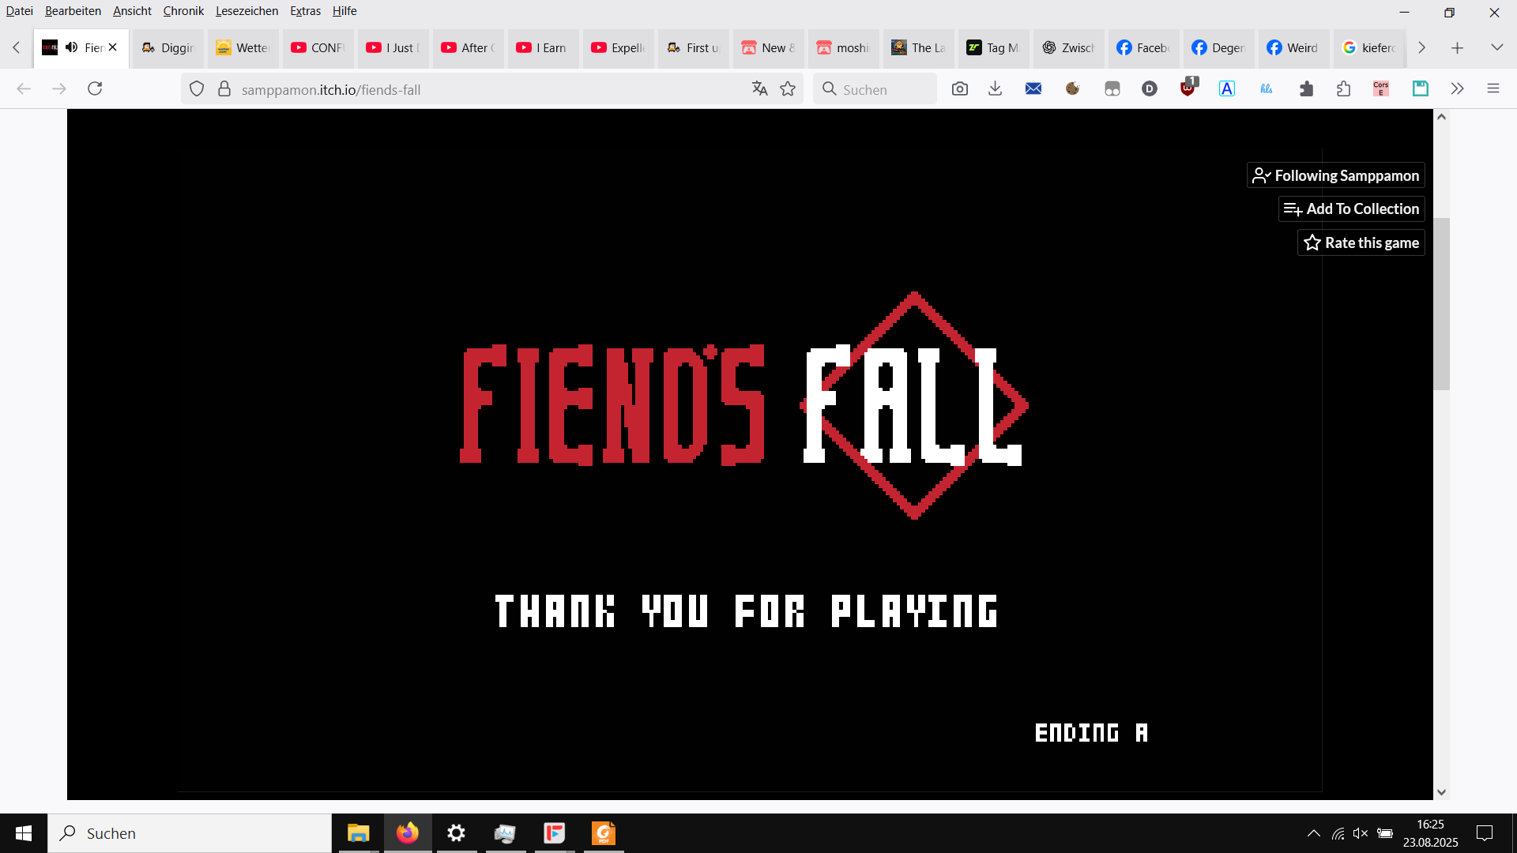Take a screenshot with the camera icon
The image size is (1517, 853).
click(x=959, y=89)
